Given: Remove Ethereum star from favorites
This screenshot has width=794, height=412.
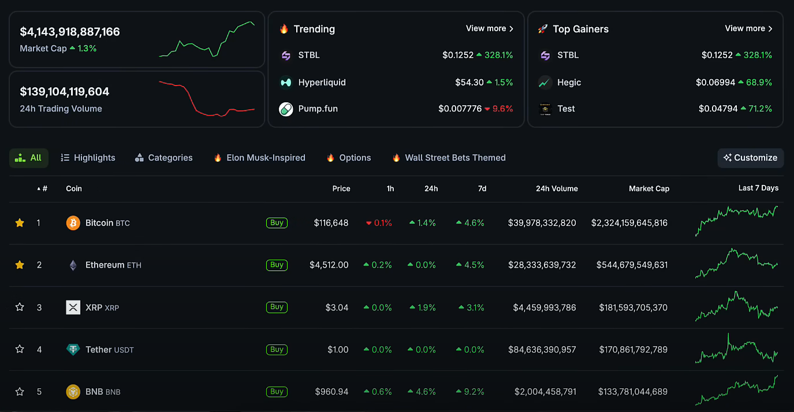Looking at the screenshot, I should pos(20,265).
